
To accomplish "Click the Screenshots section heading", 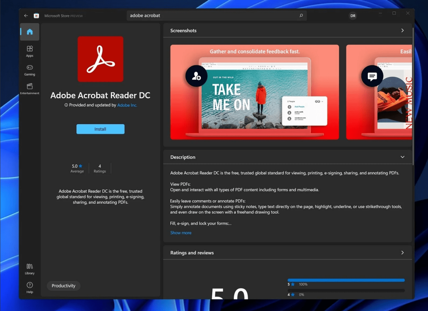I will click(x=183, y=31).
